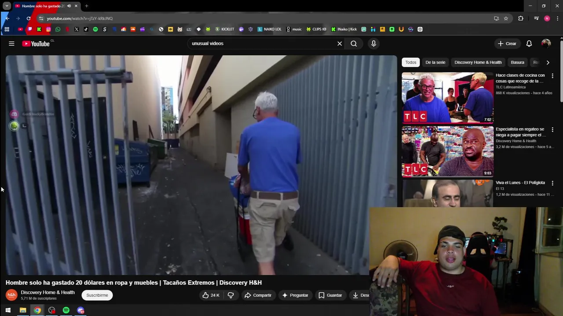Open the YouTube guide hamburger menu
The image size is (563, 316).
point(11,43)
